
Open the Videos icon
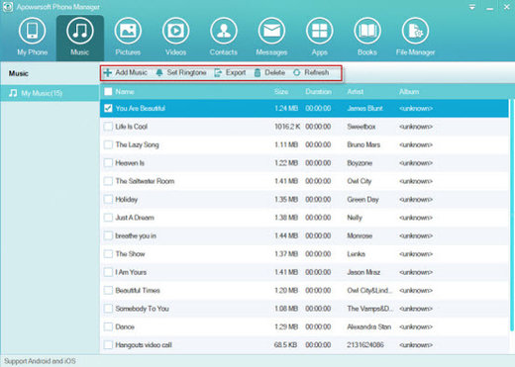click(x=175, y=31)
